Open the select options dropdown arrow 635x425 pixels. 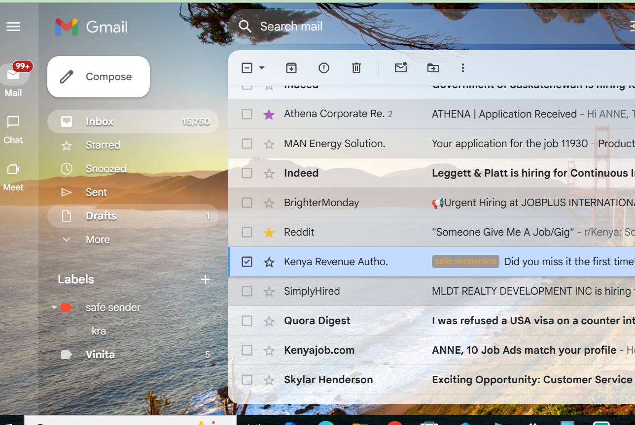tap(262, 68)
